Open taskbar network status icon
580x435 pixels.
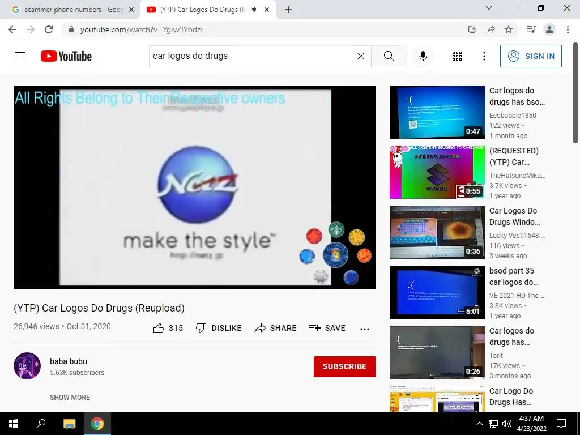point(493,424)
